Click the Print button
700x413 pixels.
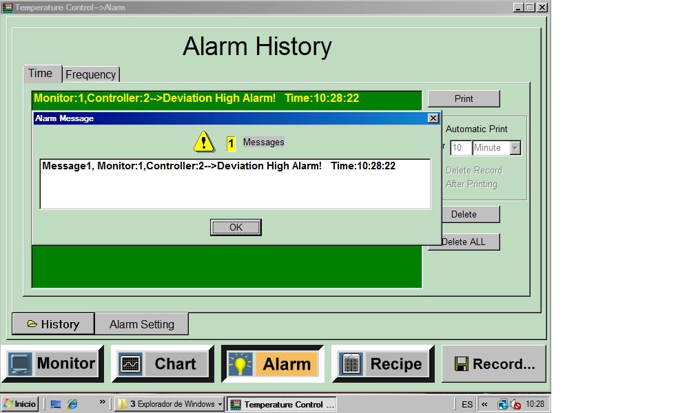pyautogui.click(x=464, y=98)
